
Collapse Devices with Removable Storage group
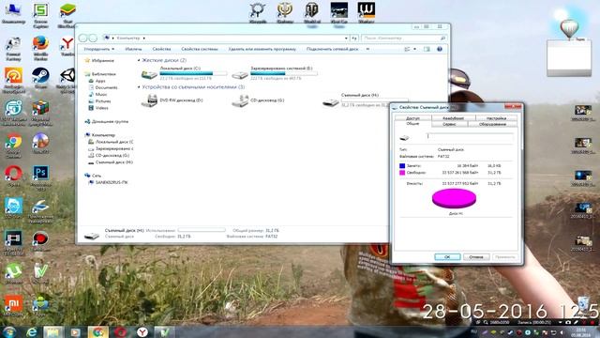pos(139,87)
